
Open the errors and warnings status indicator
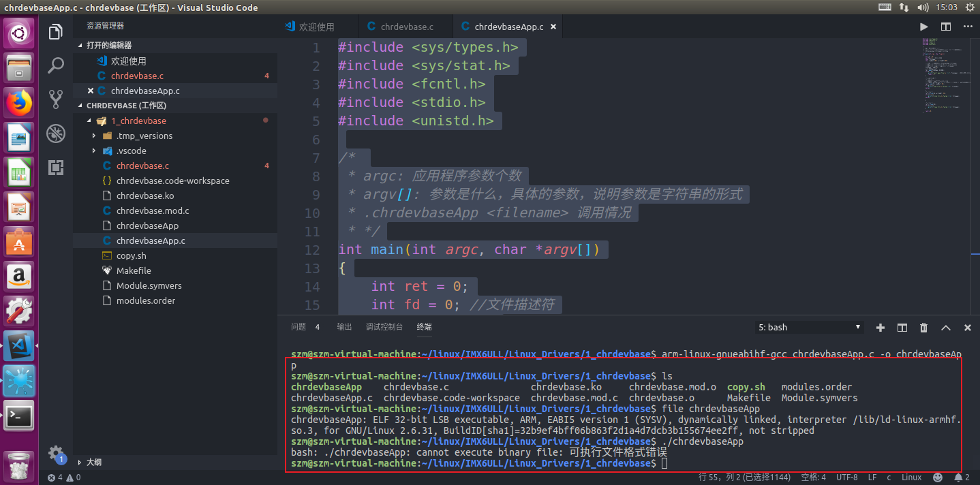point(65,478)
